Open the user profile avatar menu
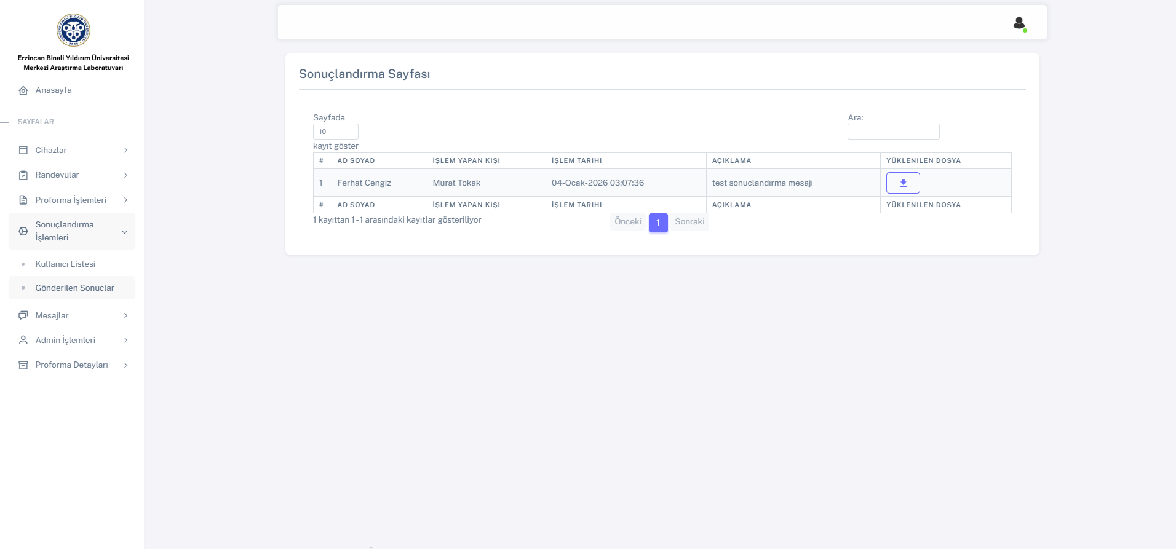The image size is (1176, 549). pyautogui.click(x=1019, y=23)
